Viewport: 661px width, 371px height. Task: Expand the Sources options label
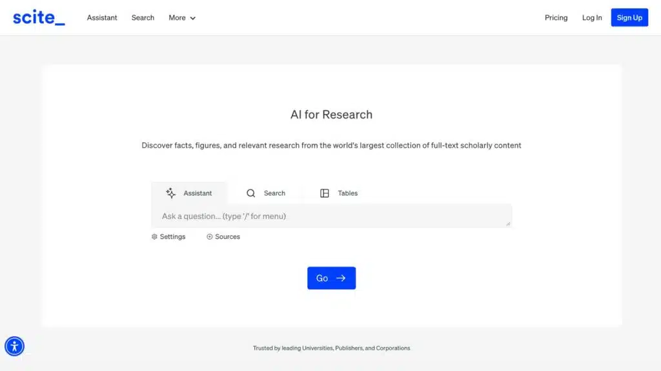227,237
